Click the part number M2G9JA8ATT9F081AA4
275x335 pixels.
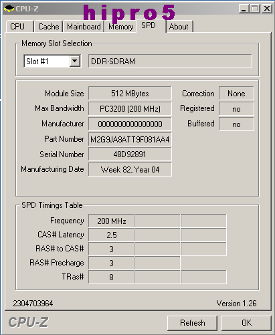tap(130, 140)
